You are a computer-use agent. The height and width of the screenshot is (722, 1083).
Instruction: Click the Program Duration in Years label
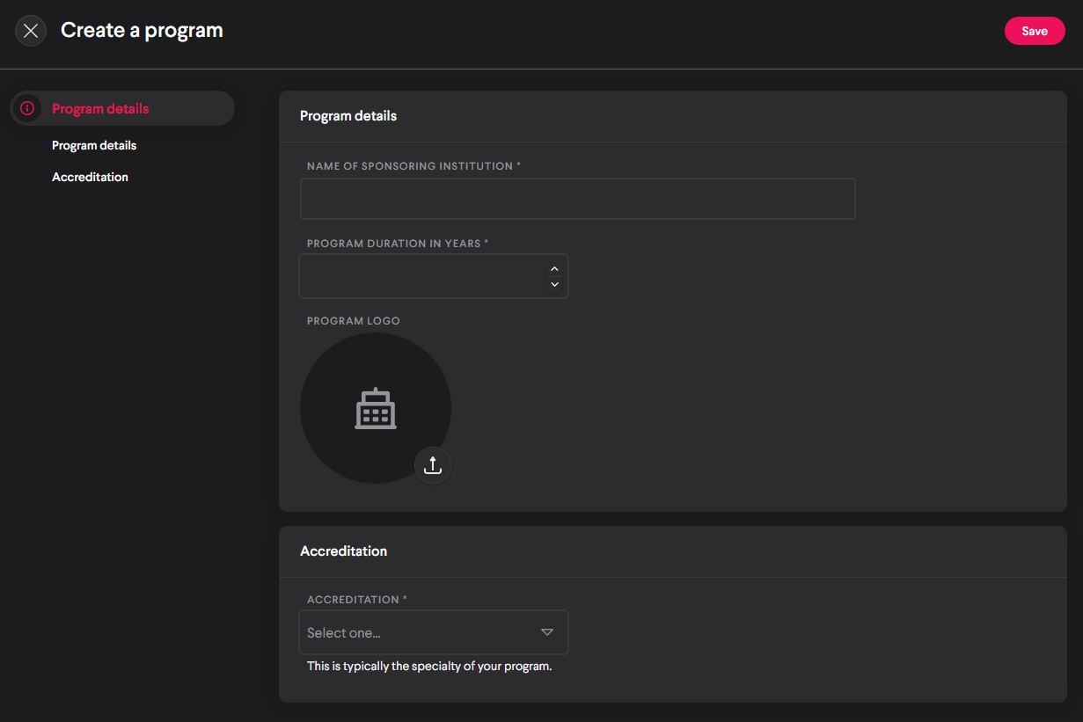click(x=394, y=243)
